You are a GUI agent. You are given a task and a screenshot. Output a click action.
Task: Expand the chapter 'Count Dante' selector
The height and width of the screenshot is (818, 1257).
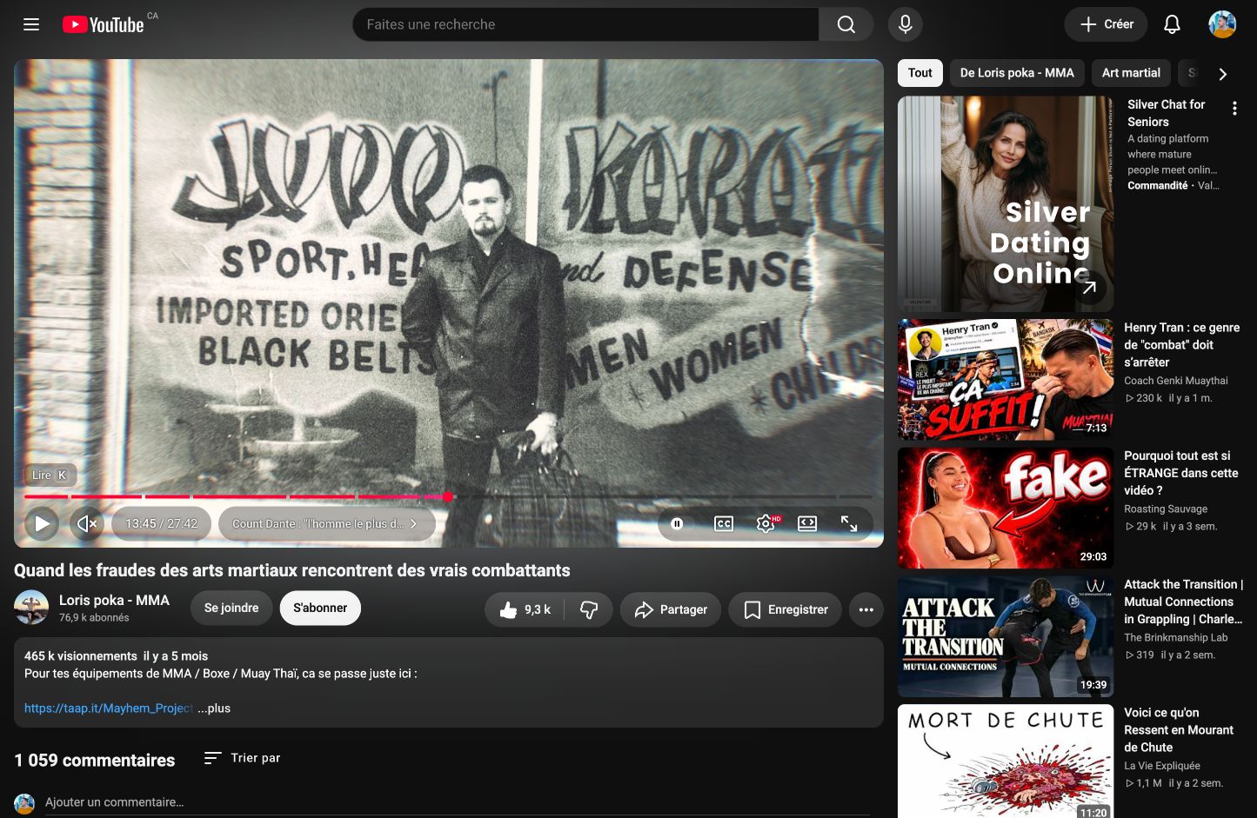coord(325,523)
